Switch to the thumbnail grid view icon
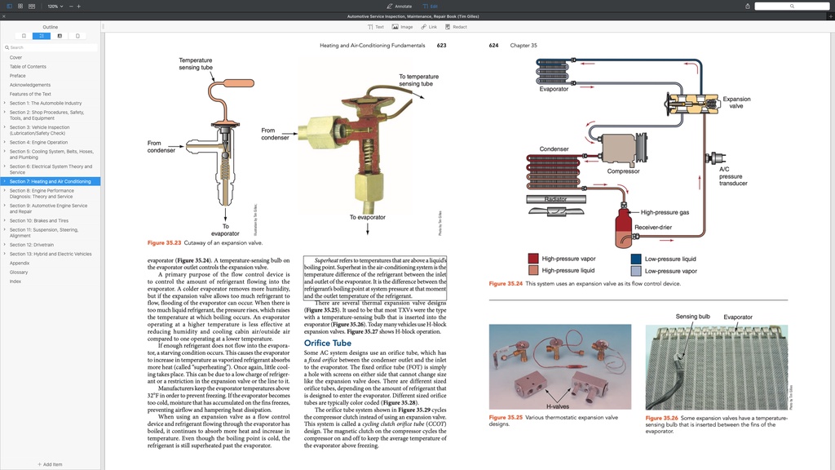The image size is (835, 470). (20, 6)
